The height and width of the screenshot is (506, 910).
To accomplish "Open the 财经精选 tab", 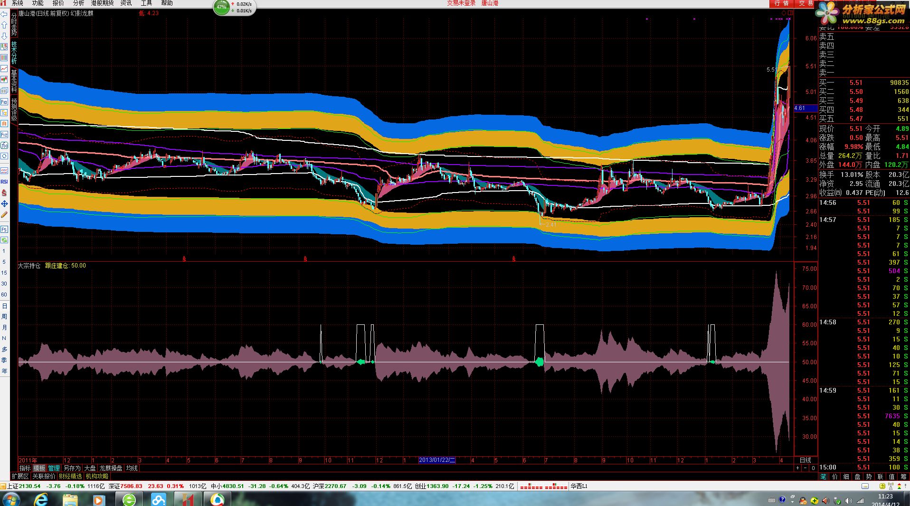I will (70, 476).
